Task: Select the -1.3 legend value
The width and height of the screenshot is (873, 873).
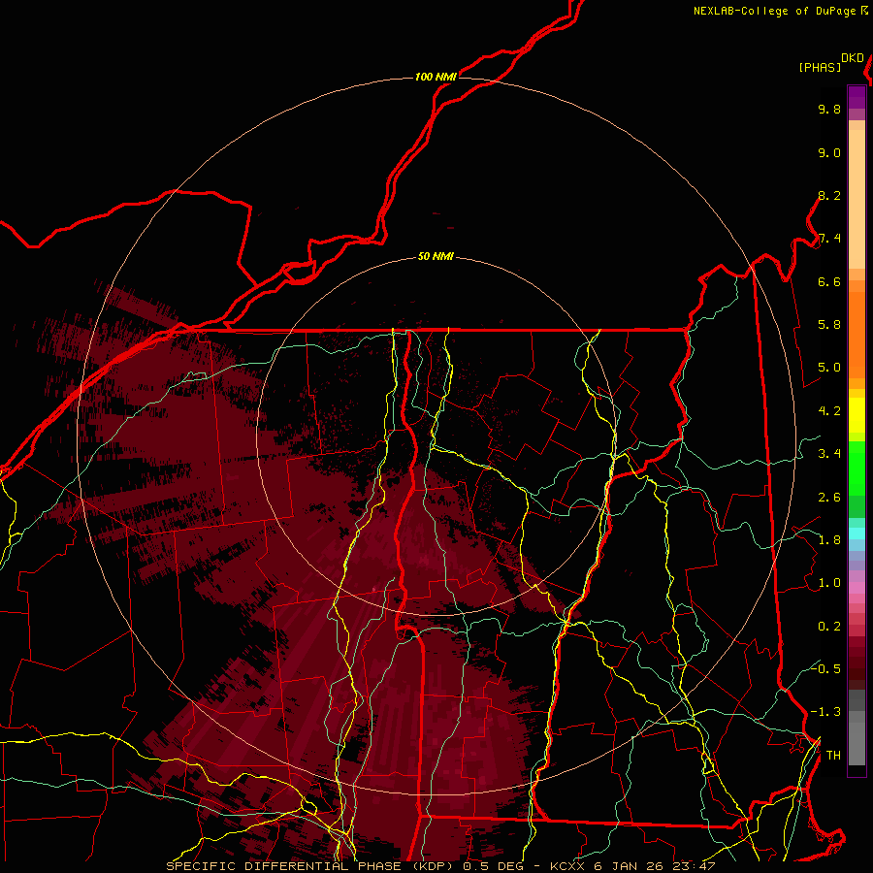Action: click(825, 712)
